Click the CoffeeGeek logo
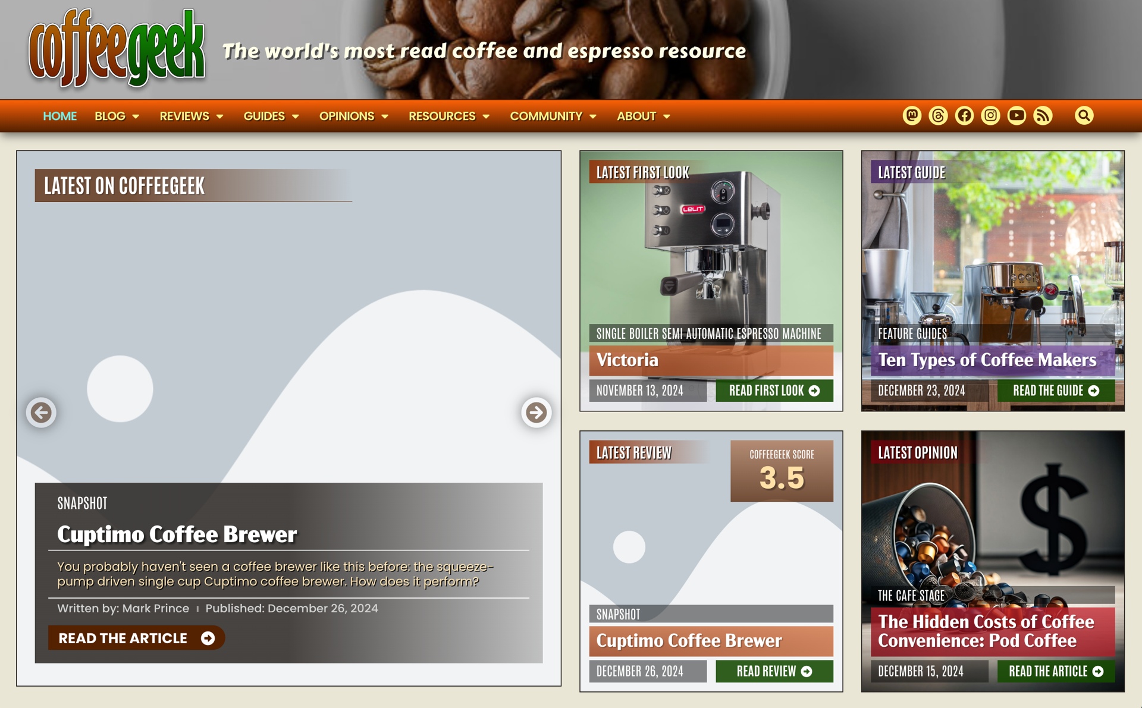The height and width of the screenshot is (708, 1142). tap(117, 49)
